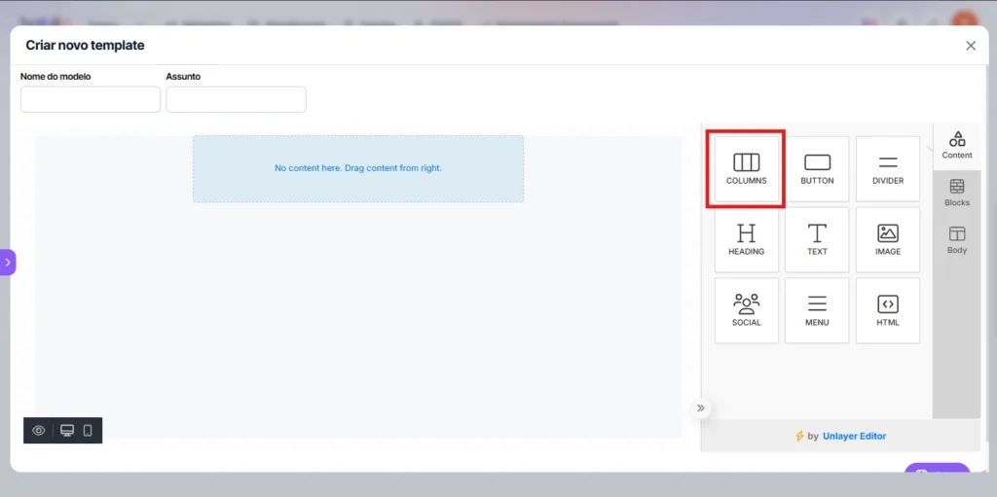
Task: Pick the Divider content block
Action: click(888, 169)
